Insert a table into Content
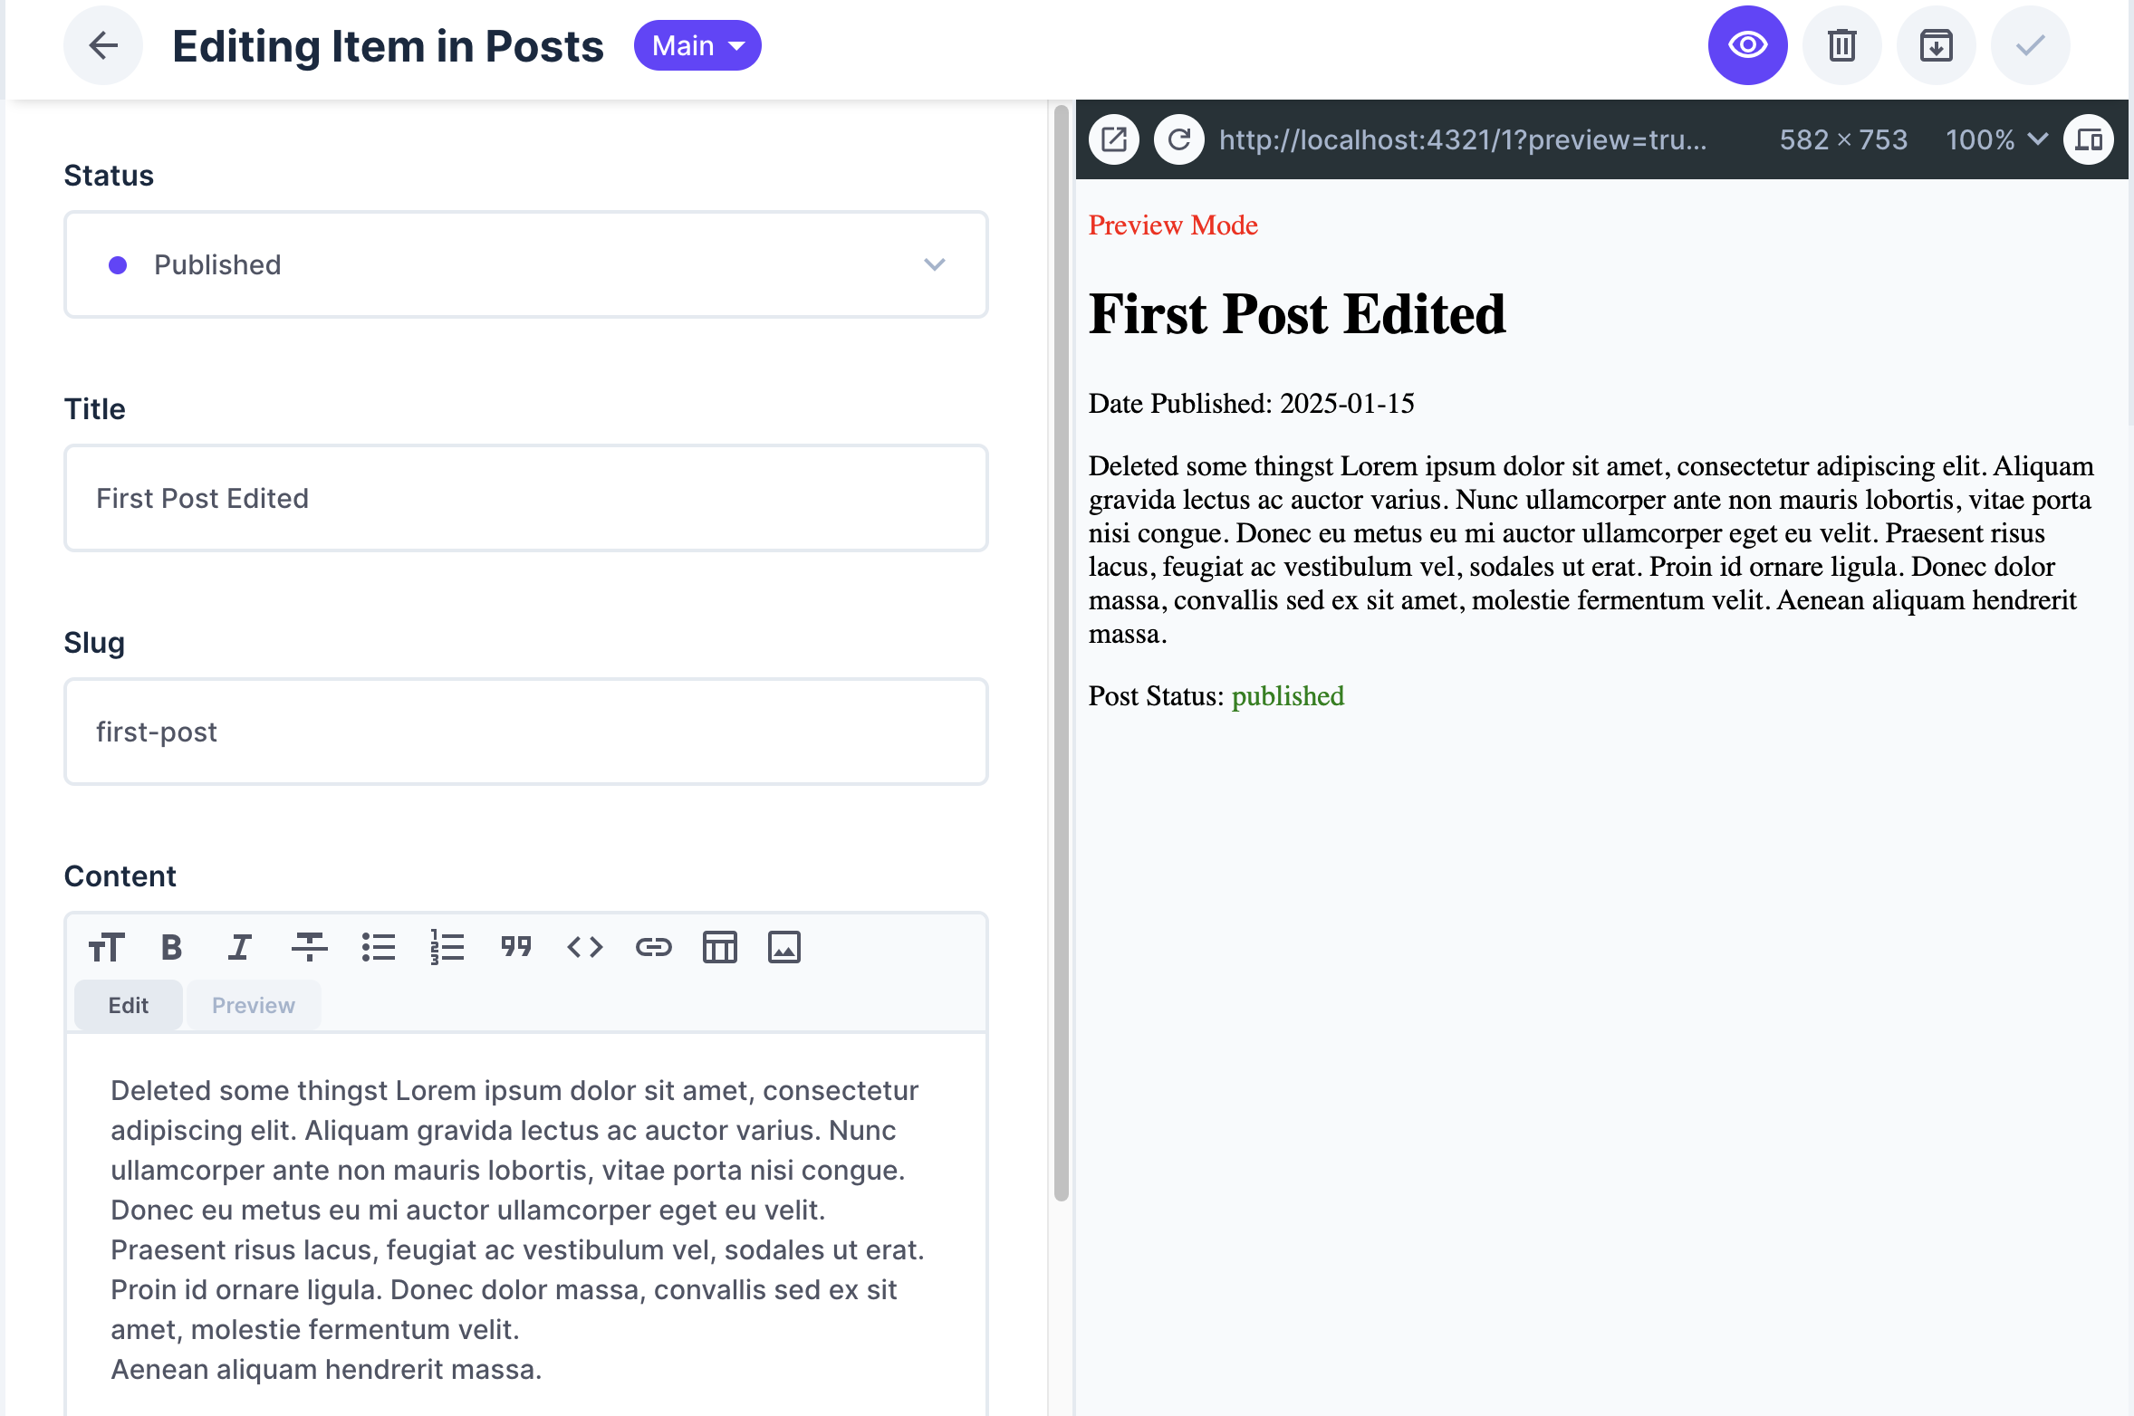The width and height of the screenshot is (2134, 1416). click(x=719, y=947)
